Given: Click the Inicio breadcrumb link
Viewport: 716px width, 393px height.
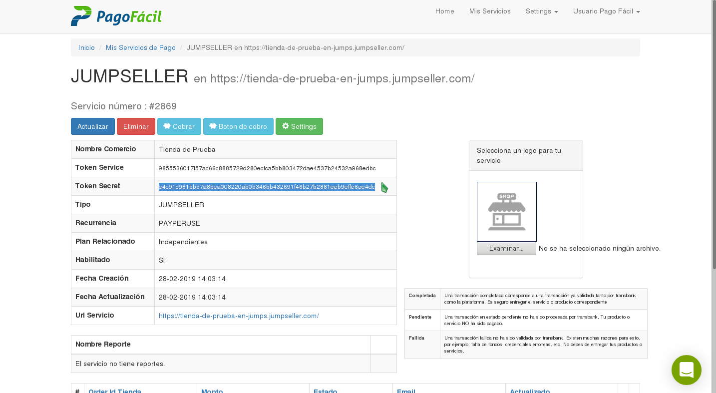Looking at the screenshot, I should [86, 47].
